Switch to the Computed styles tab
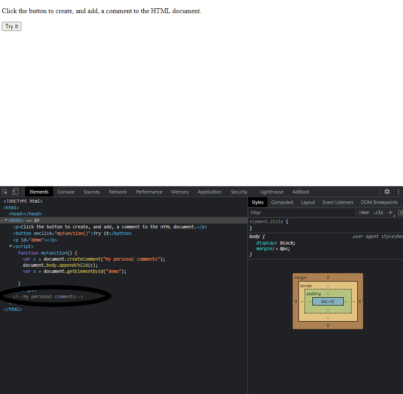The image size is (403, 394). tap(282, 202)
